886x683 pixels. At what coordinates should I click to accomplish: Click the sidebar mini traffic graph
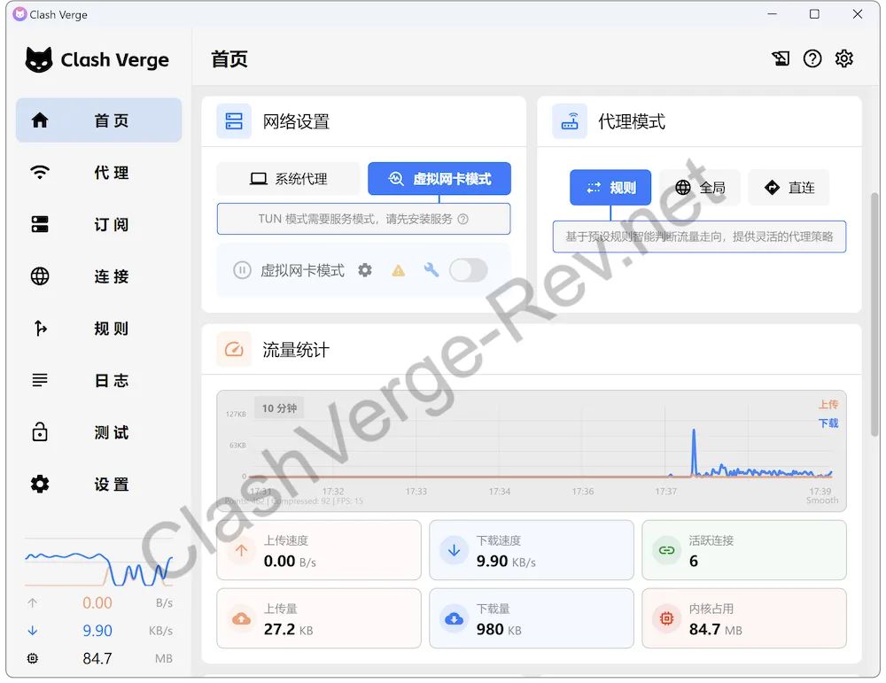coord(99,563)
